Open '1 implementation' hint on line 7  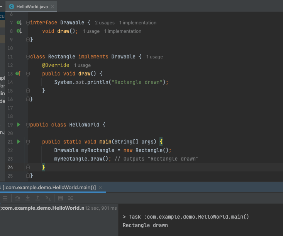tap(138, 23)
